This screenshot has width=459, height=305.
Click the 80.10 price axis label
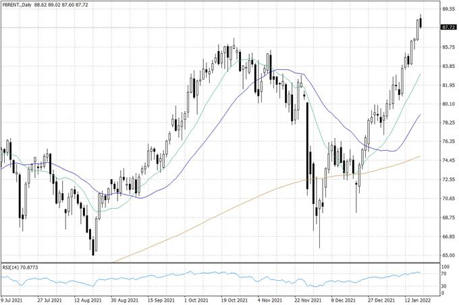[x=448, y=104]
